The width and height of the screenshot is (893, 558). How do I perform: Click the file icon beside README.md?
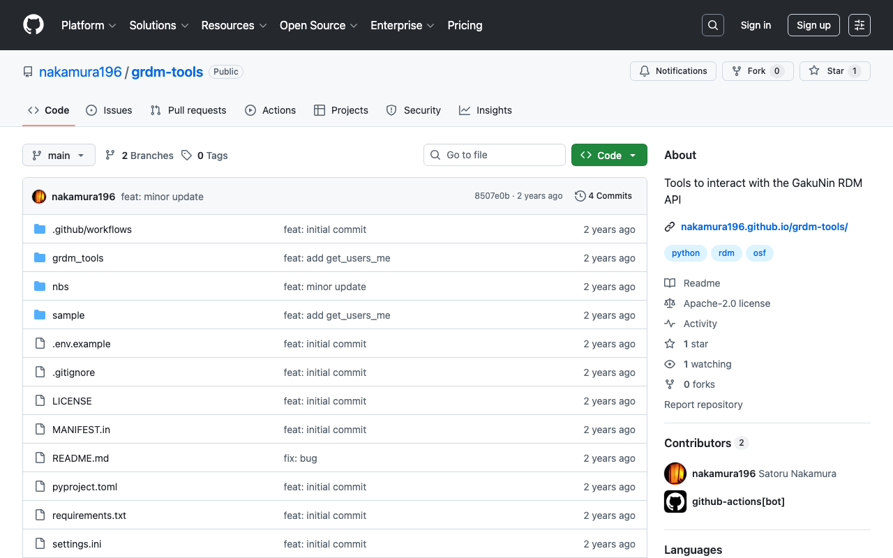40,458
